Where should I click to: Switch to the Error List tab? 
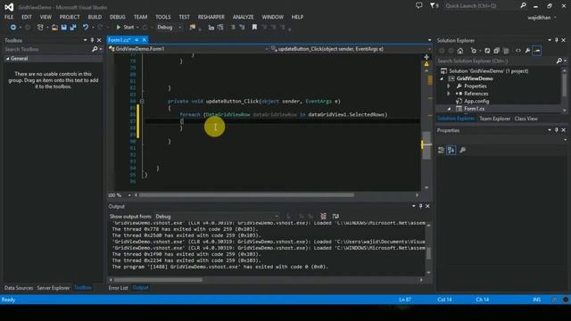[119, 288]
